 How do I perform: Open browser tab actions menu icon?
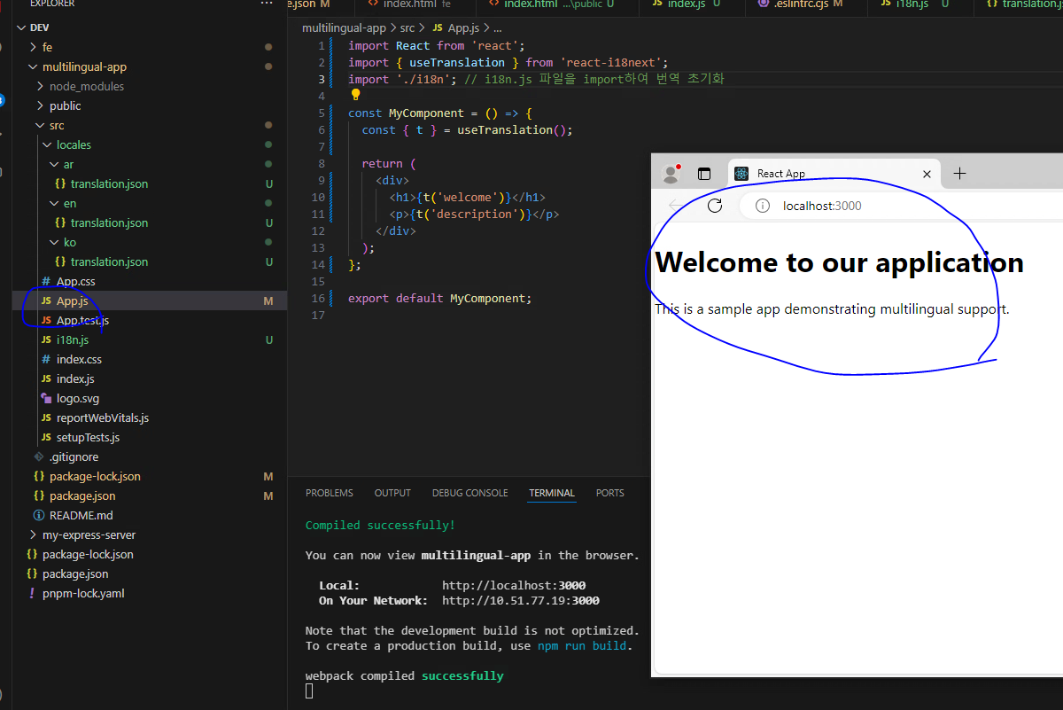(704, 174)
